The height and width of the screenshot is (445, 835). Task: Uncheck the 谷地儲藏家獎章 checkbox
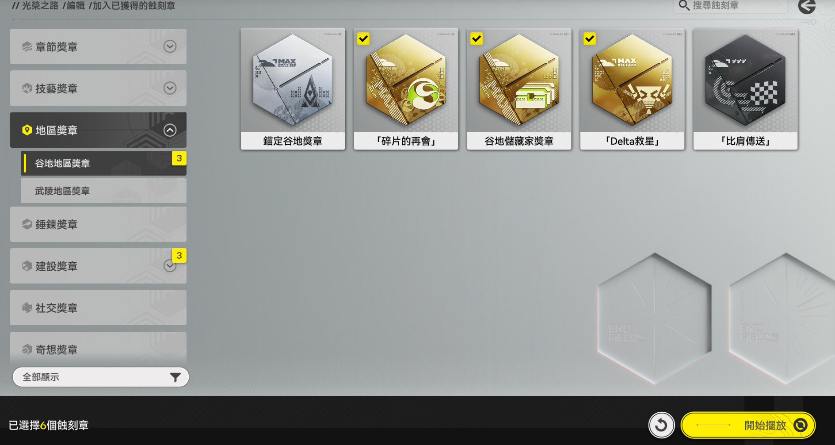477,39
